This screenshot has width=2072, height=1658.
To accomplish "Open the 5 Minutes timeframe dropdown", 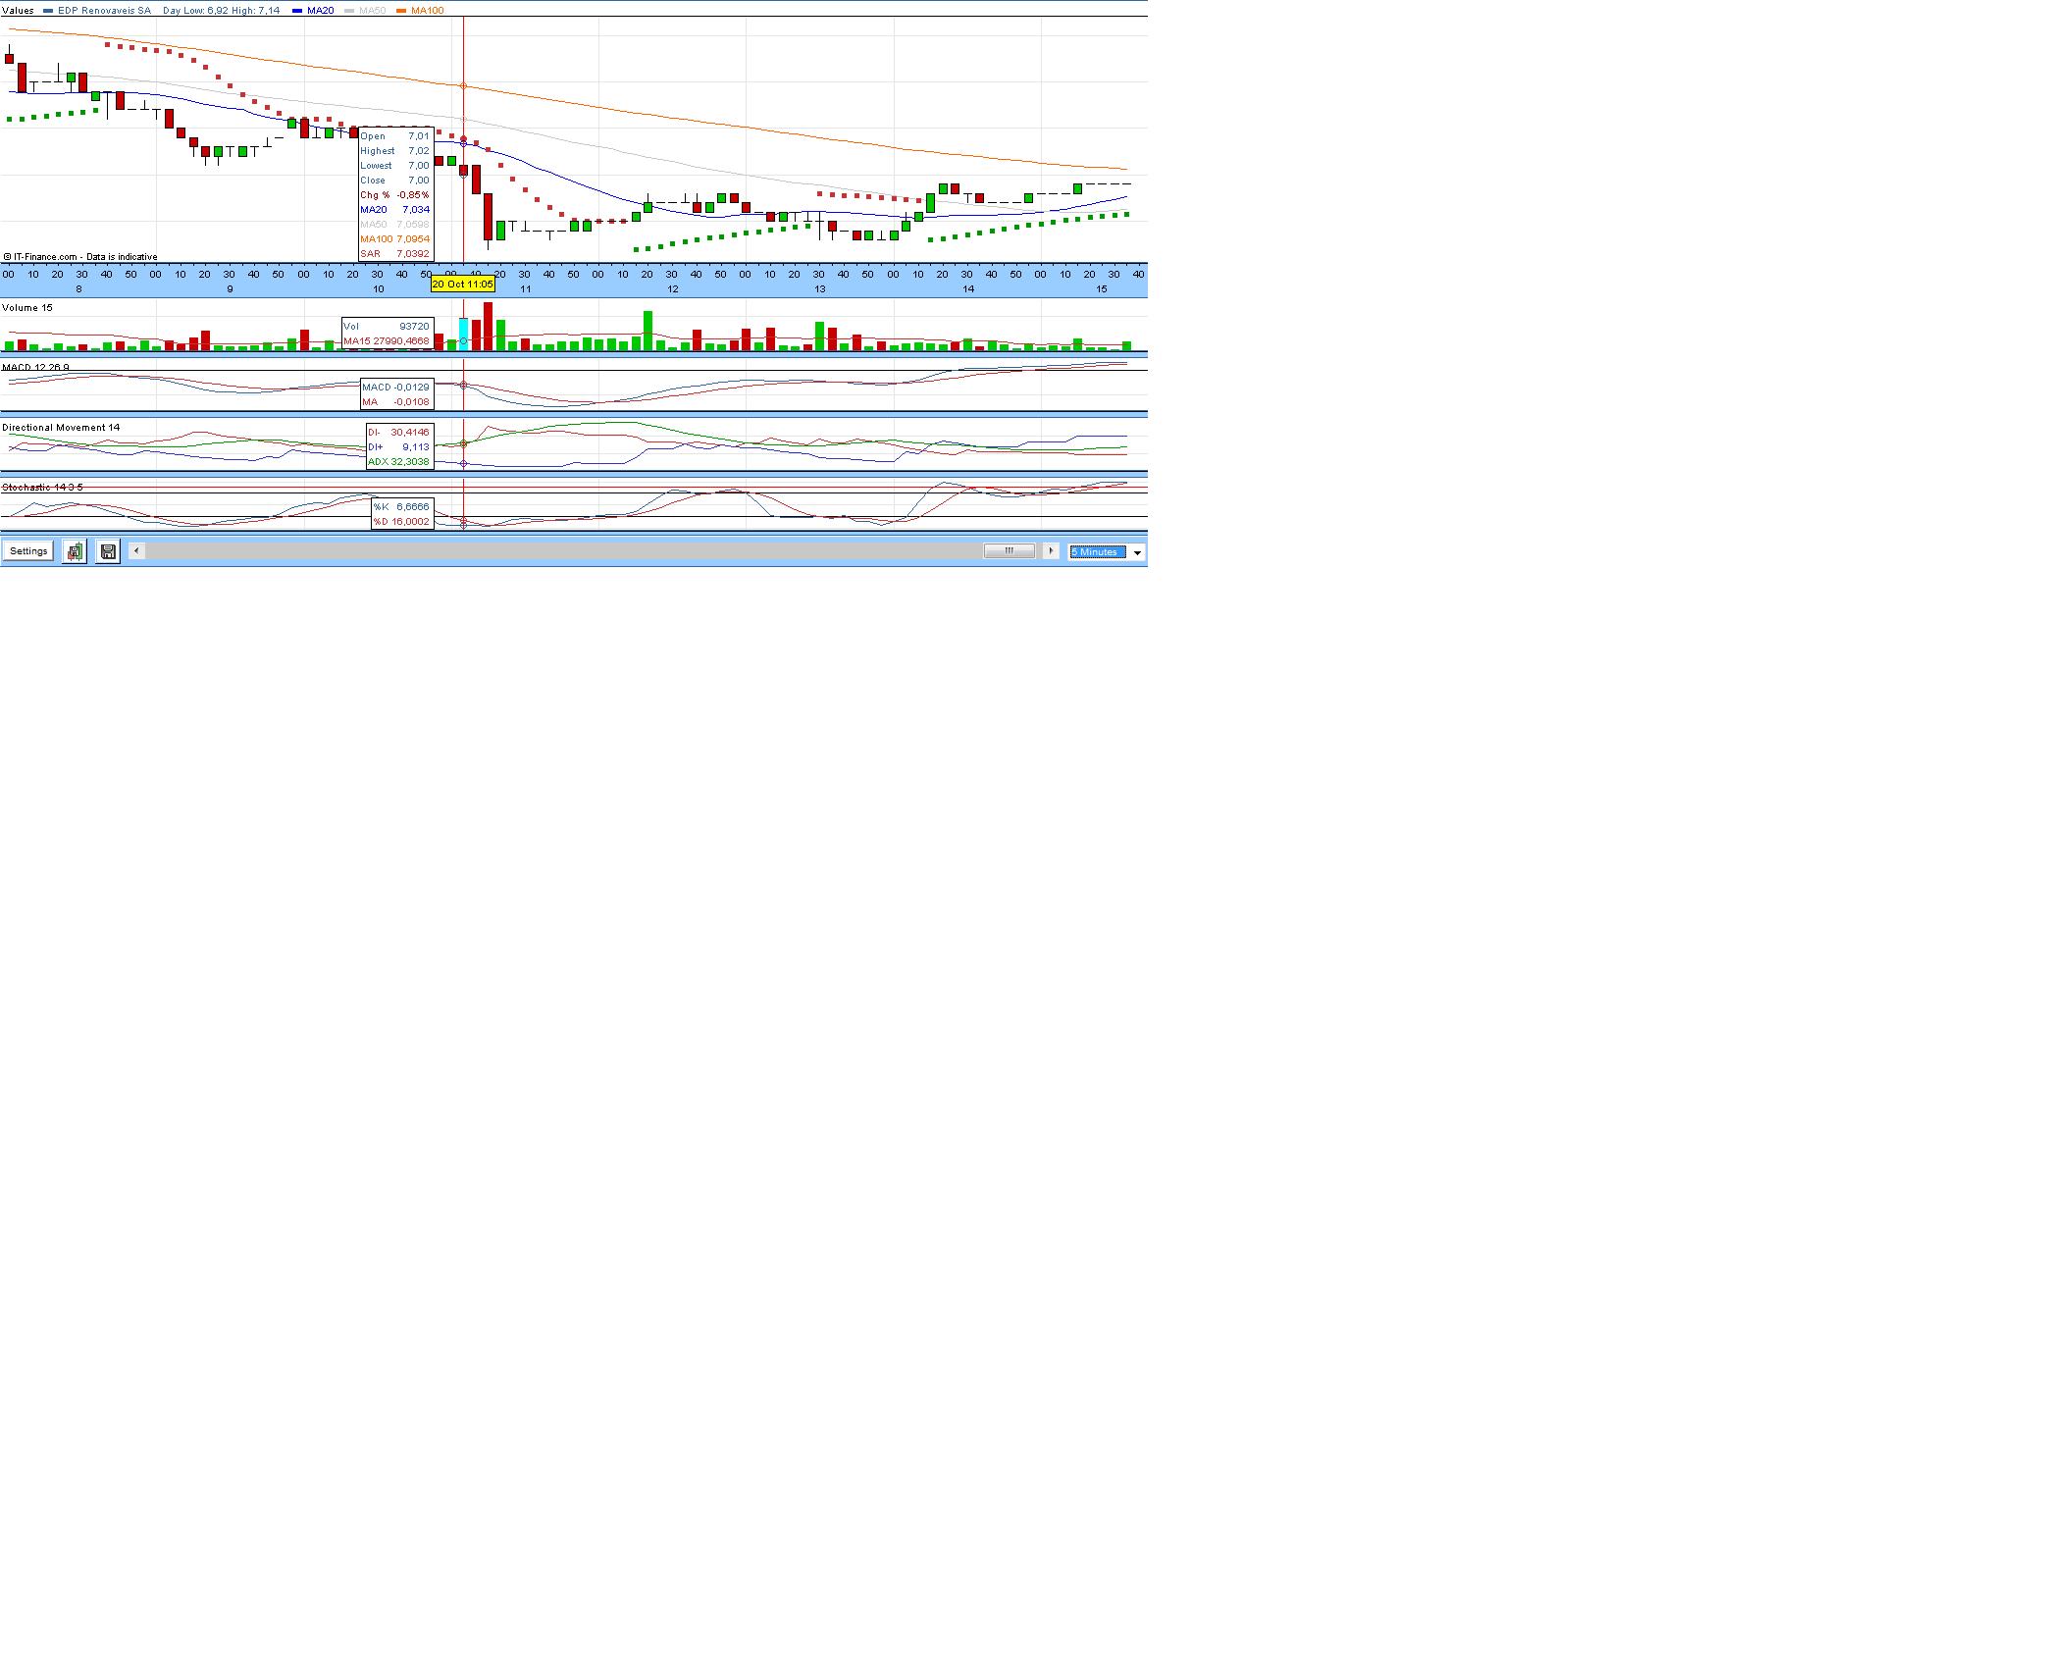I will pyautogui.click(x=1106, y=552).
